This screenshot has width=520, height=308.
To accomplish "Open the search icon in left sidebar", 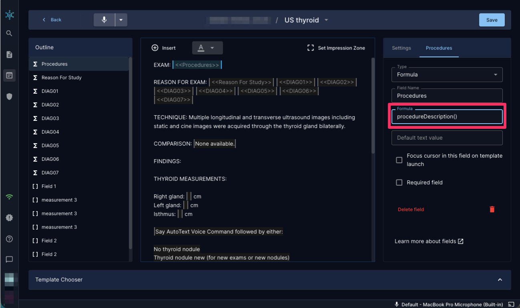I will tap(9, 34).
